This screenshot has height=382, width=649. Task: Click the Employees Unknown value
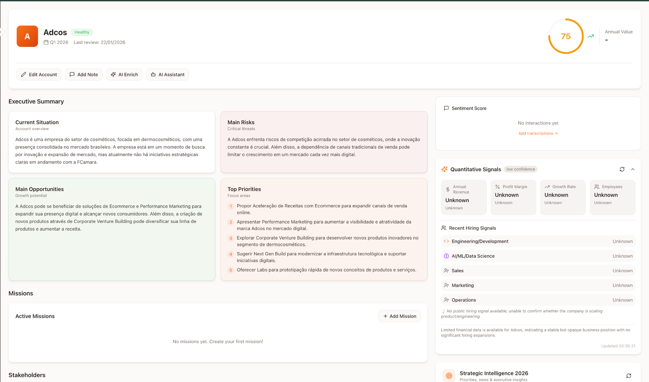tap(606, 195)
